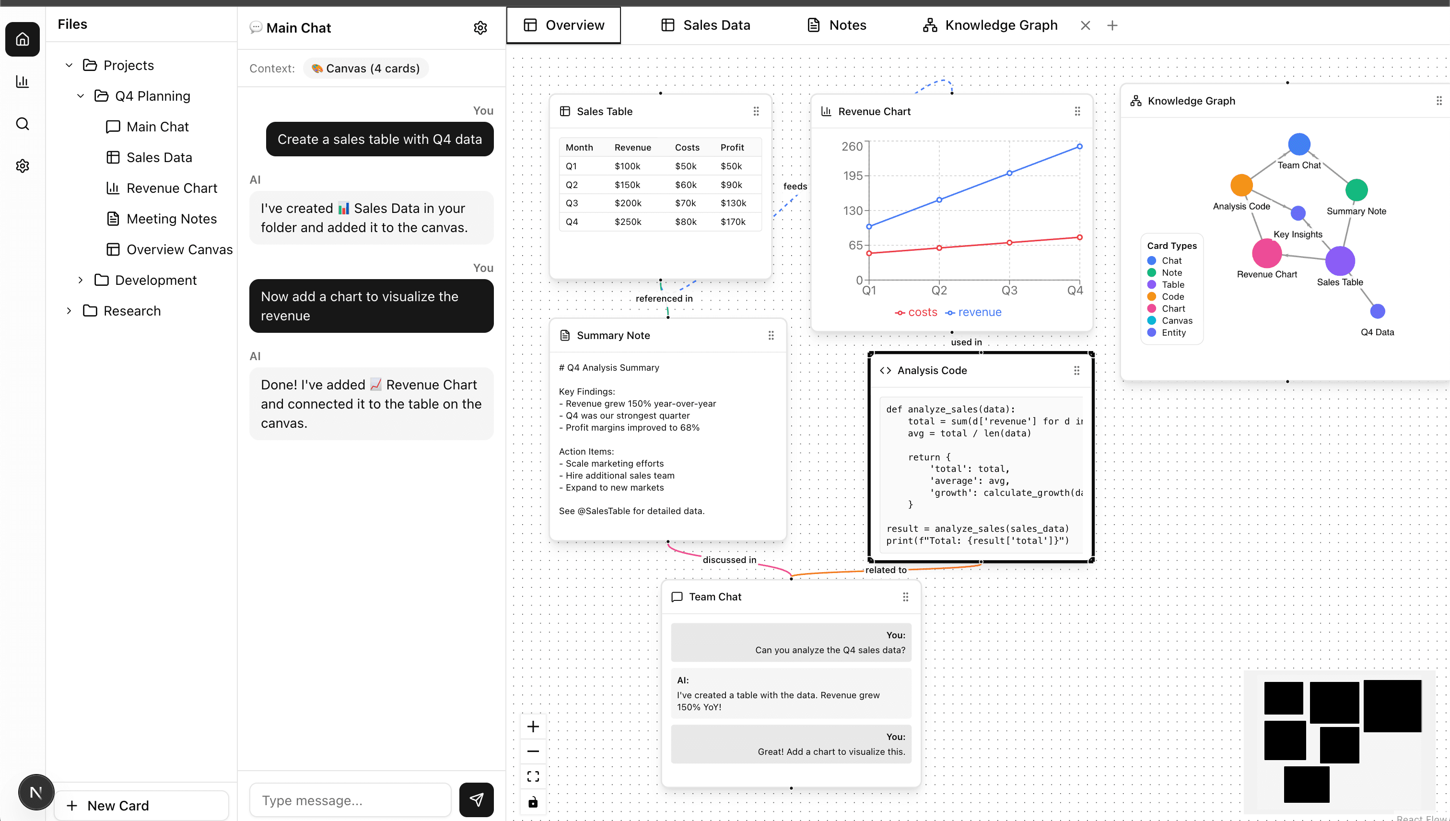Click the Type message input field
Image resolution: width=1450 pixels, height=821 pixels.
[x=350, y=799]
